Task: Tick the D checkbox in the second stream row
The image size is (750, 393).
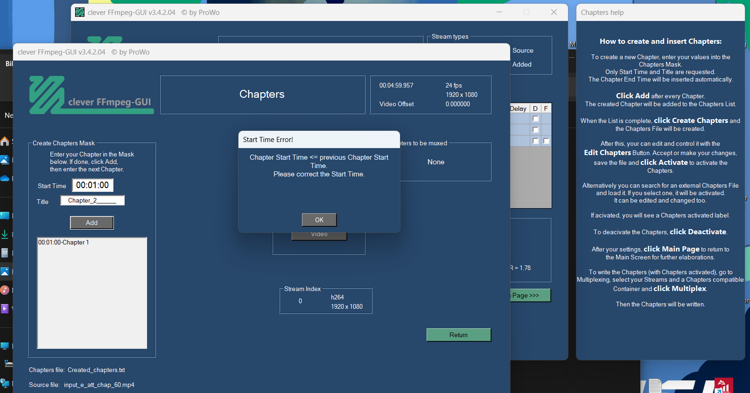Action: [535, 130]
